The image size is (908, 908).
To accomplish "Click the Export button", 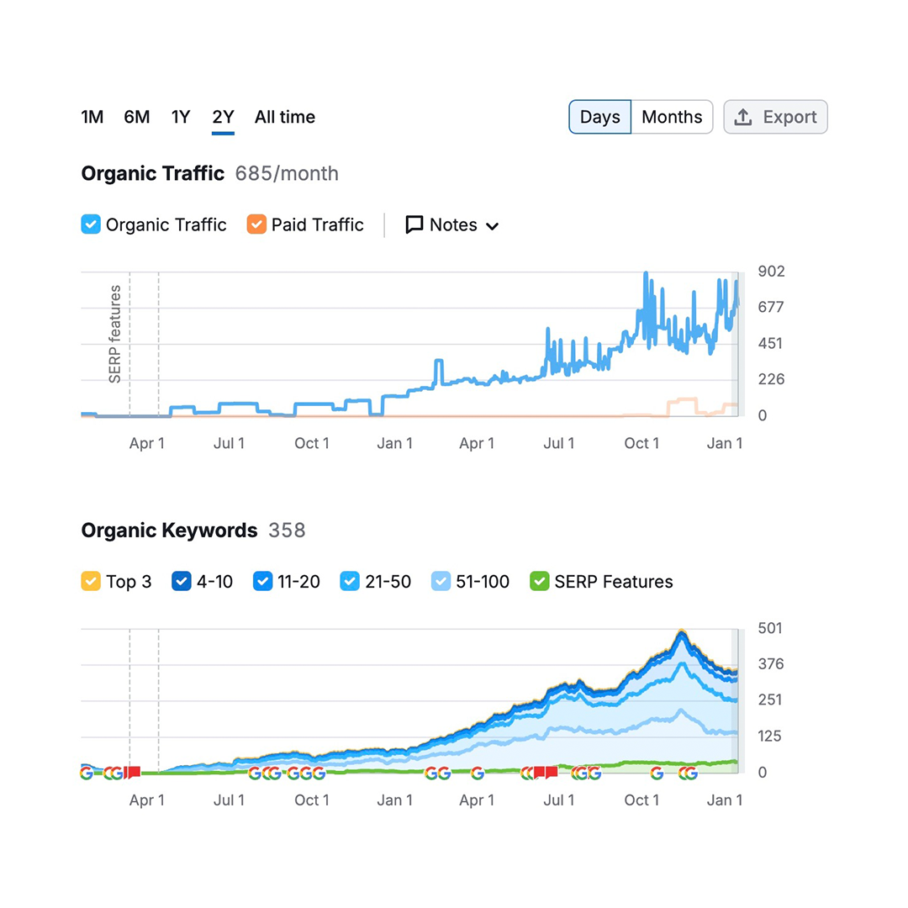I will (x=775, y=118).
